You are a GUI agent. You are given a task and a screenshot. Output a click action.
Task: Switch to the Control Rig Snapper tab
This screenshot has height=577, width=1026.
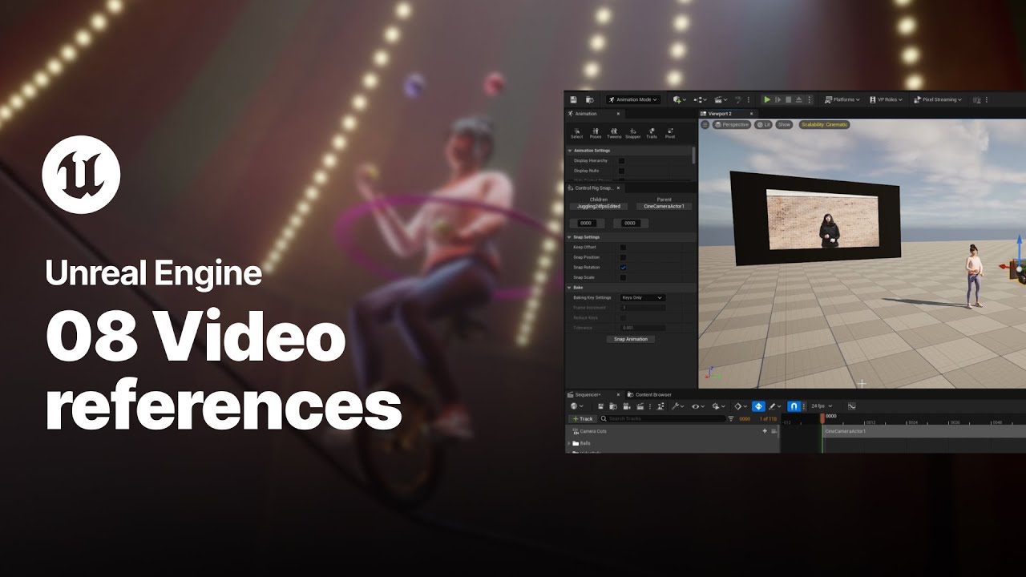click(596, 188)
